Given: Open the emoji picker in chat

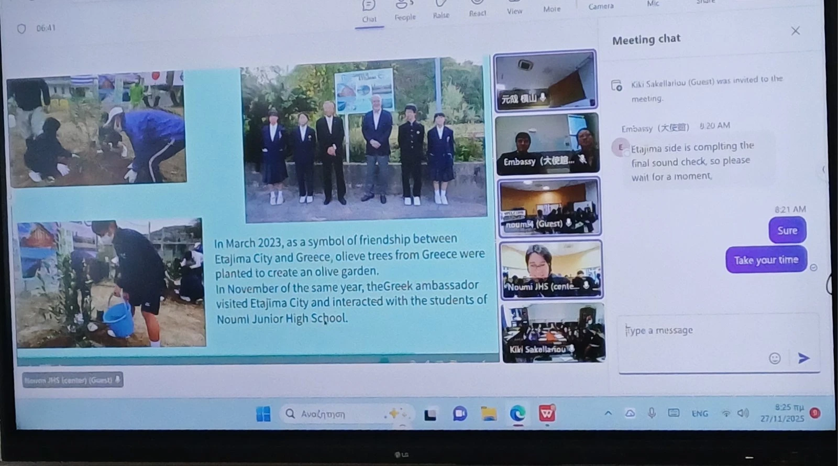Looking at the screenshot, I should click(775, 358).
